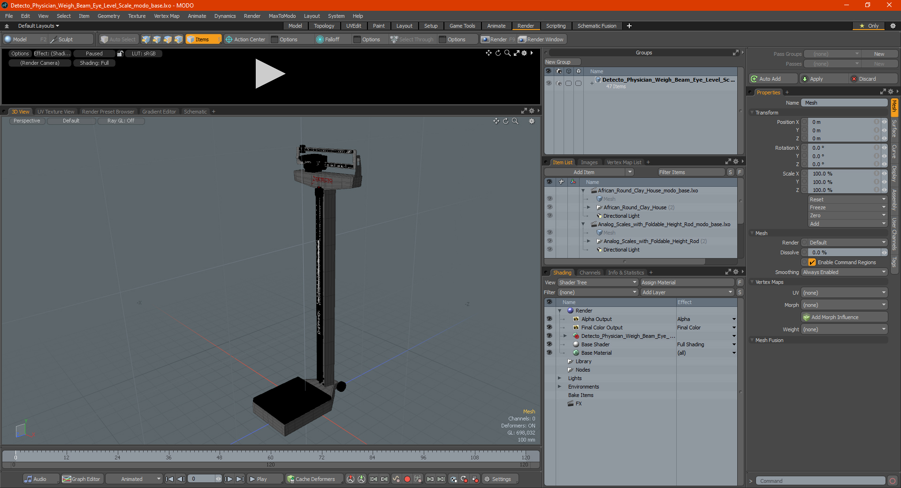Image resolution: width=901 pixels, height=488 pixels.
Task: Toggle visibility of Alpha Output layer
Action: [550, 319]
